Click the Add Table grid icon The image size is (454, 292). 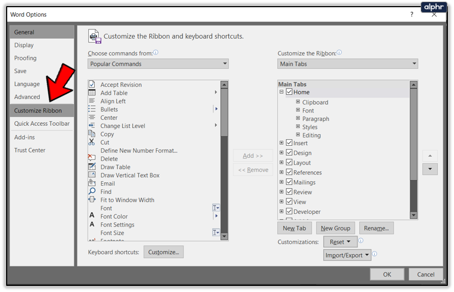click(92, 93)
